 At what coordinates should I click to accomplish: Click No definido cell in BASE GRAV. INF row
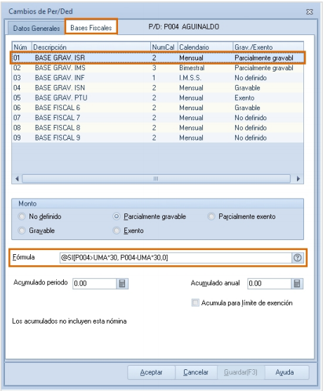pos(251,78)
